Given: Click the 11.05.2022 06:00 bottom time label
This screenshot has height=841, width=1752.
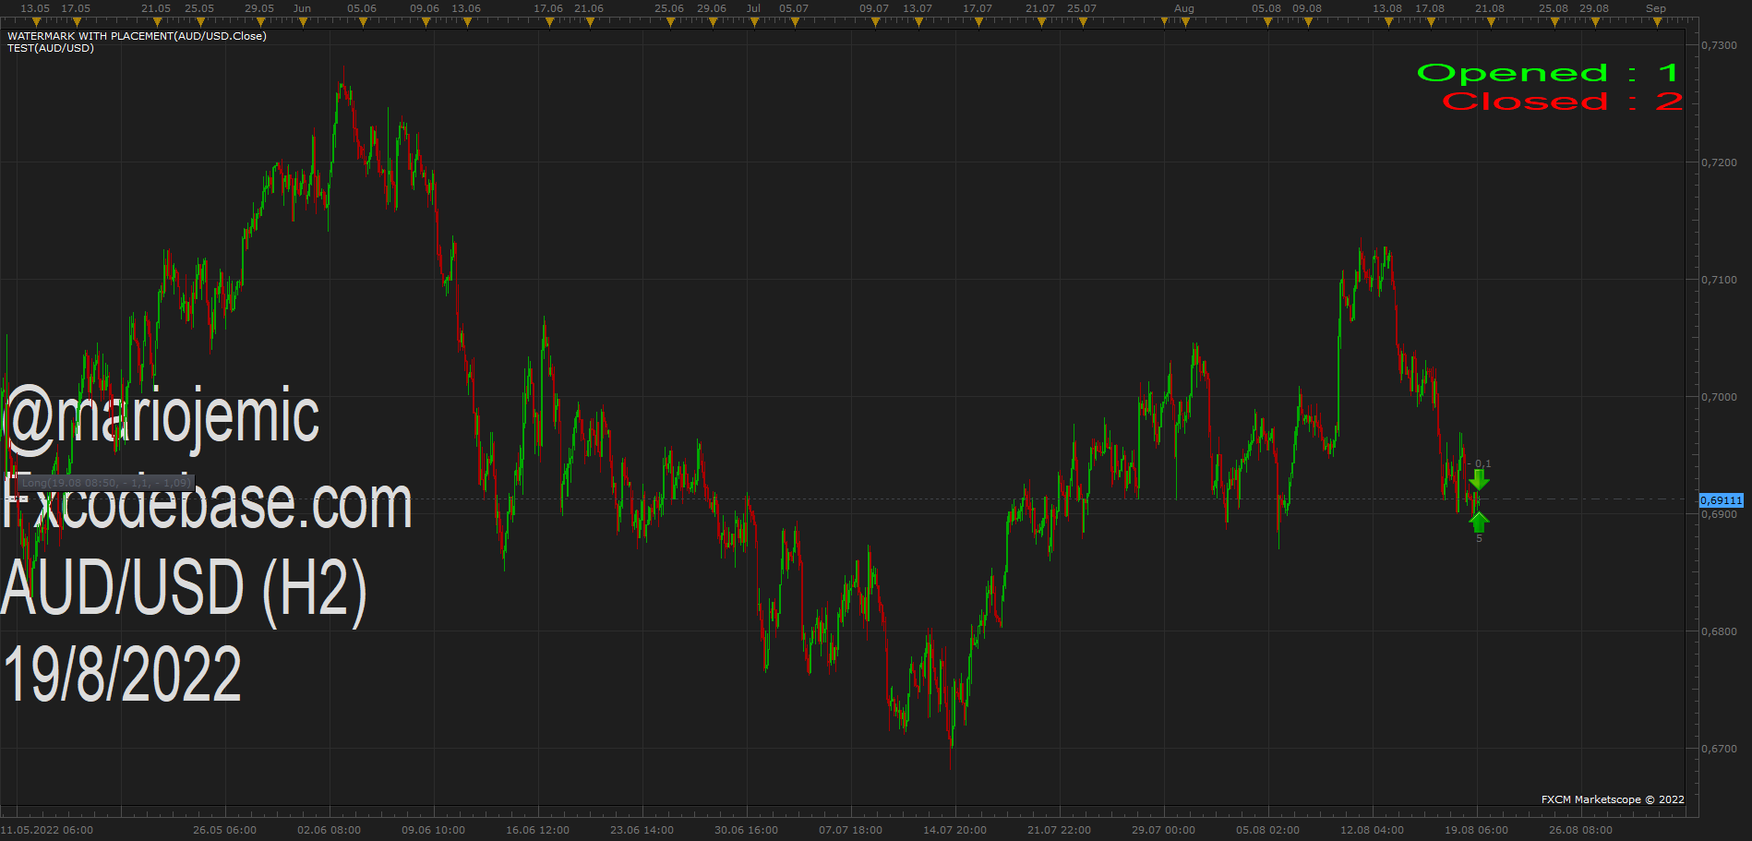Looking at the screenshot, I should 47,830.
